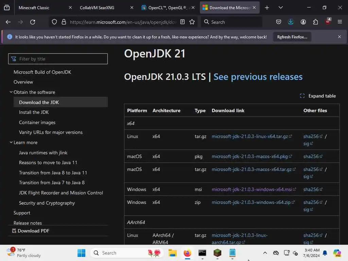
Task: Click the Download PDF link
Action: click(31, 231)
